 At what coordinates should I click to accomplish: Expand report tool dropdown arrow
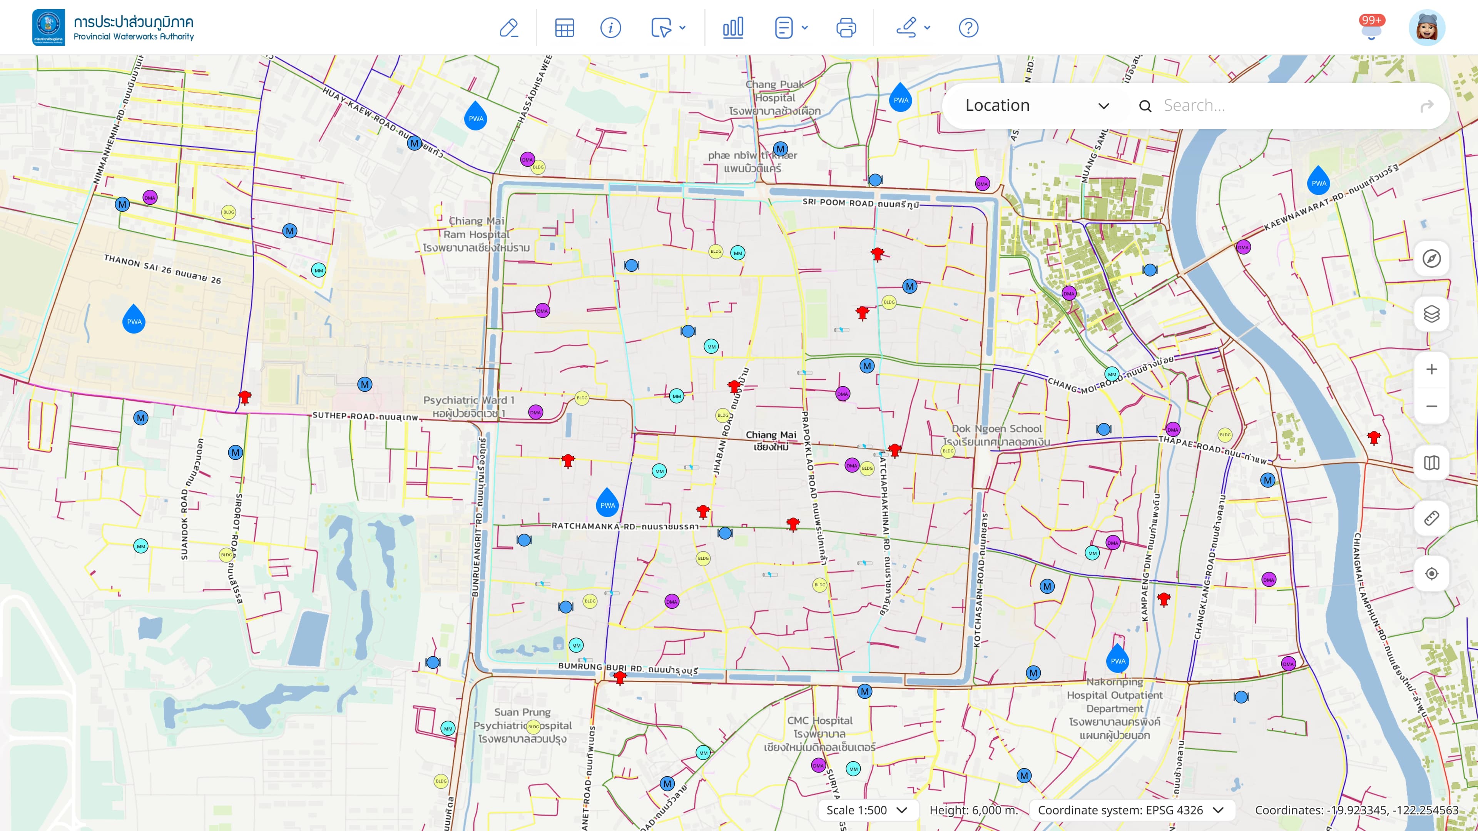point(804,28)
